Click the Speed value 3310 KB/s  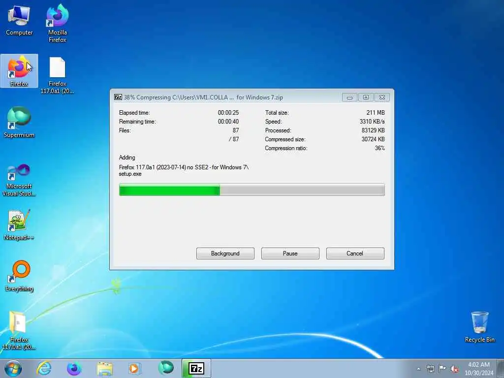(372, 122)
